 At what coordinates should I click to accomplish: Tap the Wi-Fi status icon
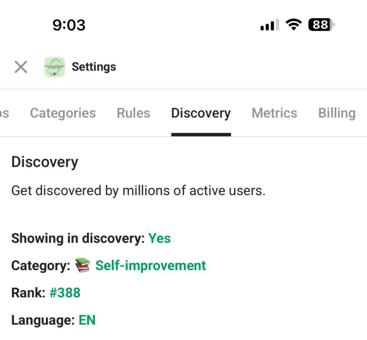point(294,24)
